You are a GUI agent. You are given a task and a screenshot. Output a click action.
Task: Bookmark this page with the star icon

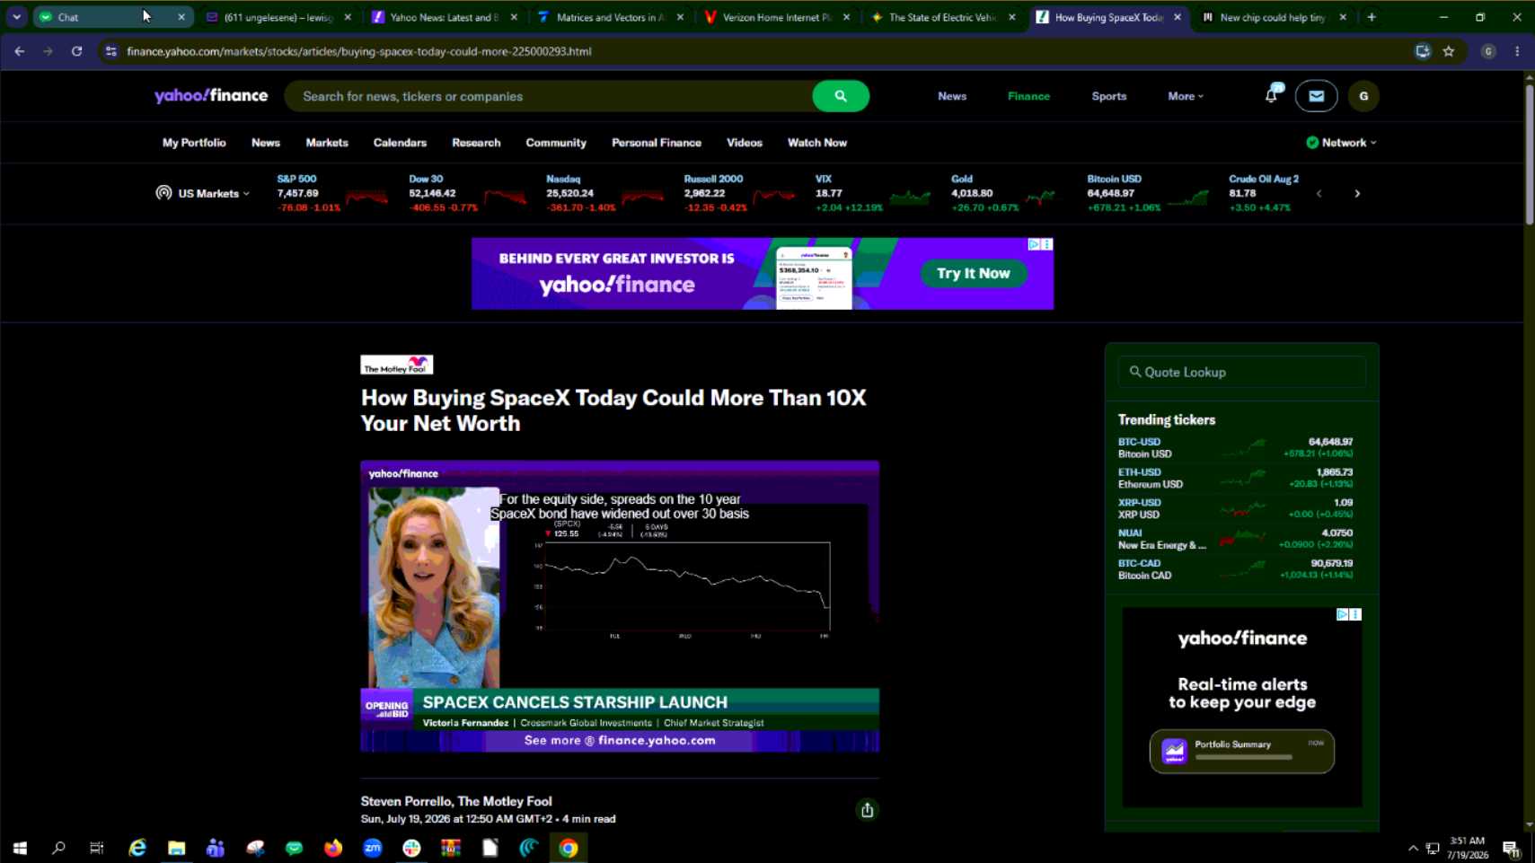(x=1449, y=51)
